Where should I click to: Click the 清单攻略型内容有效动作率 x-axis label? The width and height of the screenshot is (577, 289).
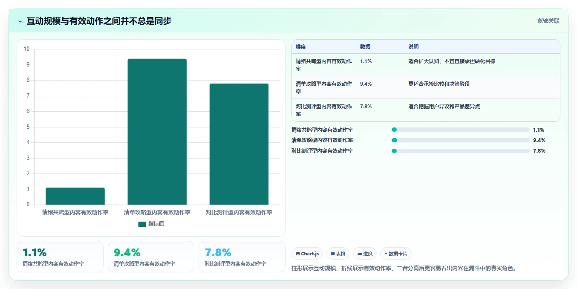pyautogui.click(x=157, y=212)
